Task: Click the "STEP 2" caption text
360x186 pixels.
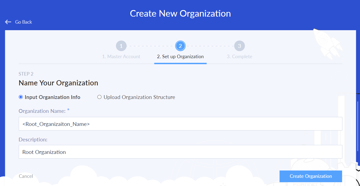Action: (26, 74)
